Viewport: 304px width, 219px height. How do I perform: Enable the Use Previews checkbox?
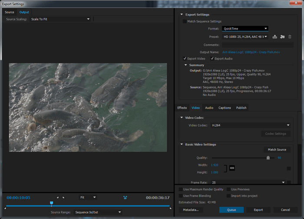pos(228,189)
